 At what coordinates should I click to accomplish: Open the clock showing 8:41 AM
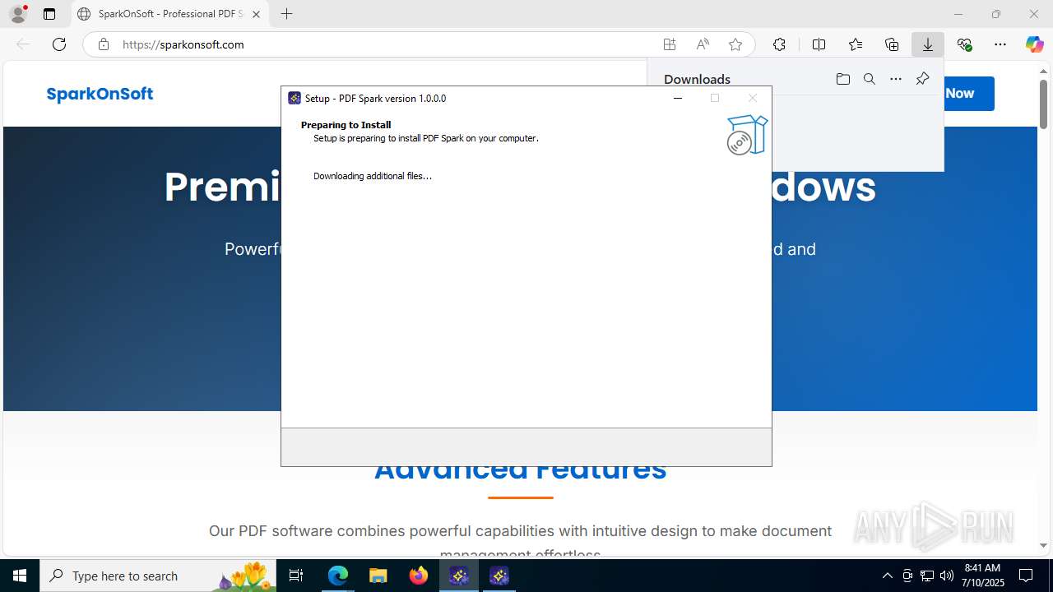pyautogui.click(x=984, y=576)
